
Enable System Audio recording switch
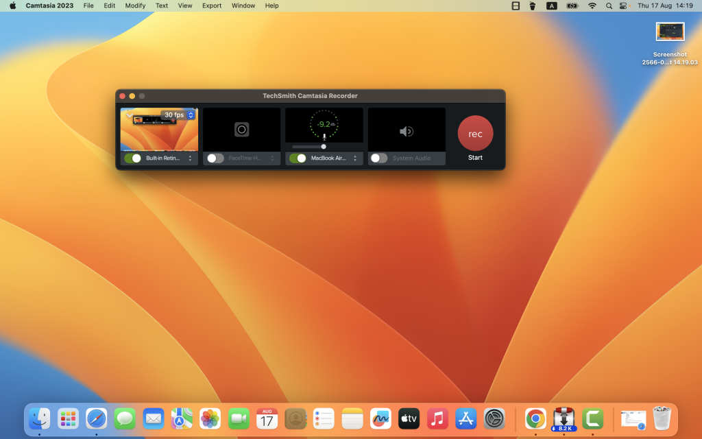tap(379, 158)
